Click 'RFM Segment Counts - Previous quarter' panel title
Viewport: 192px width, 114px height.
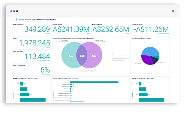click(x=25, y=79)
